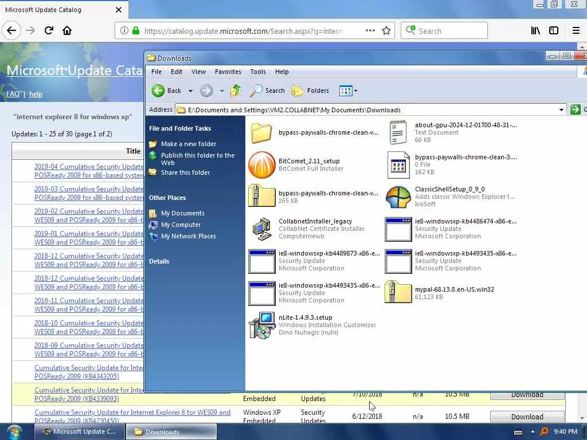Screen dimensions: 587x440
Task: Show site information icon in address bar
Action: (124, 31)
